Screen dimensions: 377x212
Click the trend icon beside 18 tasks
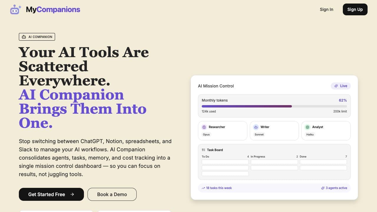tap(203, 188)
